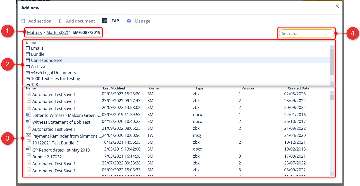Sort documents by the Last Modified column
Screen dimensions: 360x186
pos(114,88)
